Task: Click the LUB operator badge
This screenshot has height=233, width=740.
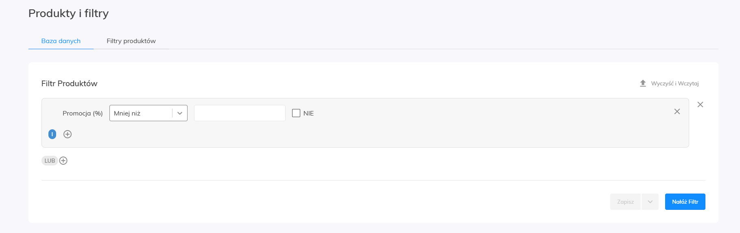Action: pyautogui.click(x=50, y=161)
